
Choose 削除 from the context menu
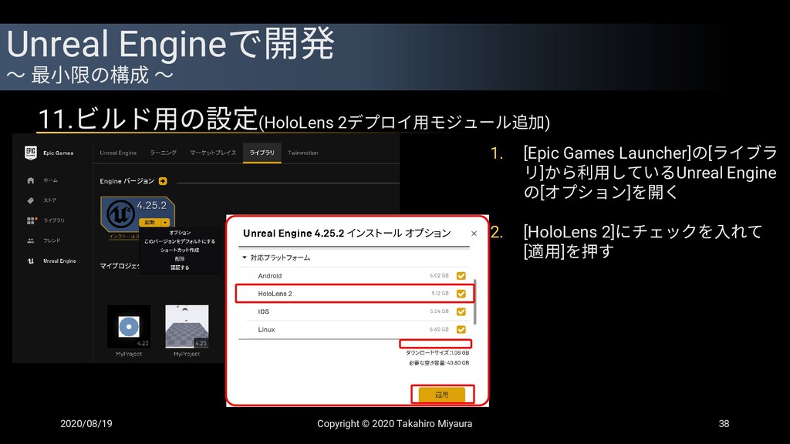[180, 259]
